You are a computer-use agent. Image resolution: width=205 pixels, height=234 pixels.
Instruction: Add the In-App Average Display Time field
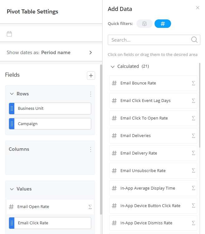148,188
